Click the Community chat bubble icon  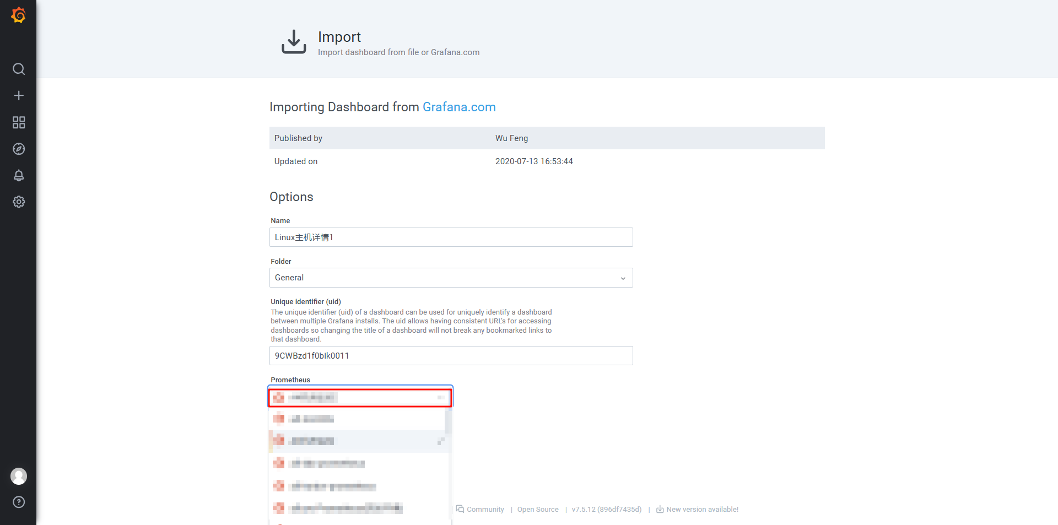460,509
